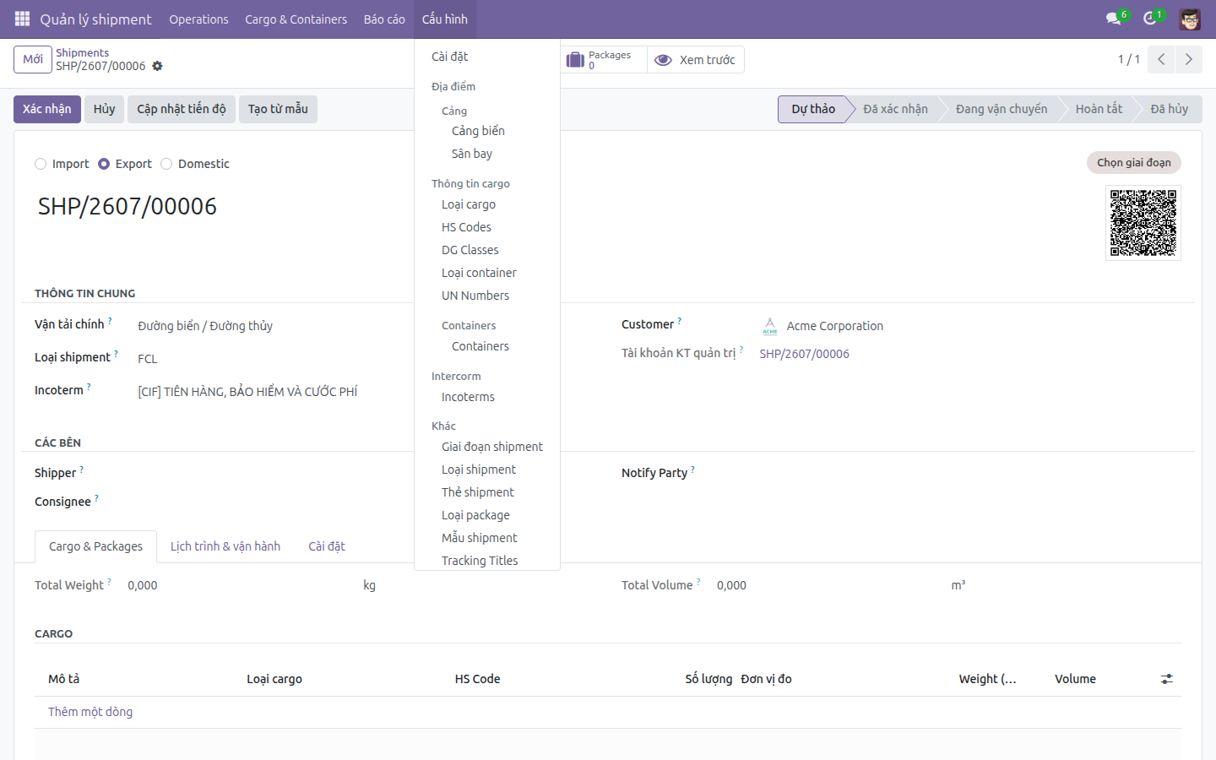
Task: Open the chat messages icon
Action: 1113,19
